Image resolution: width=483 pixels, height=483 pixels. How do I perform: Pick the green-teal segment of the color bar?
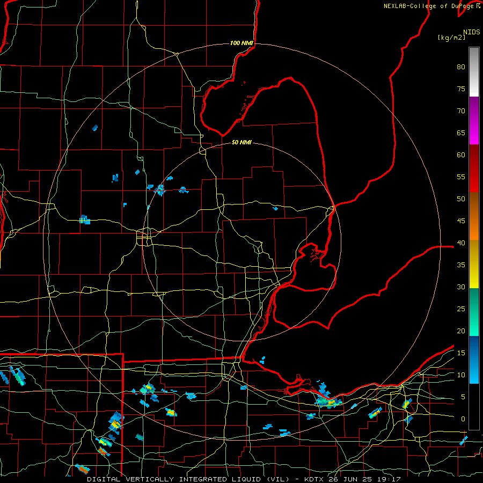pyautogui.click(x=474, y=312)
